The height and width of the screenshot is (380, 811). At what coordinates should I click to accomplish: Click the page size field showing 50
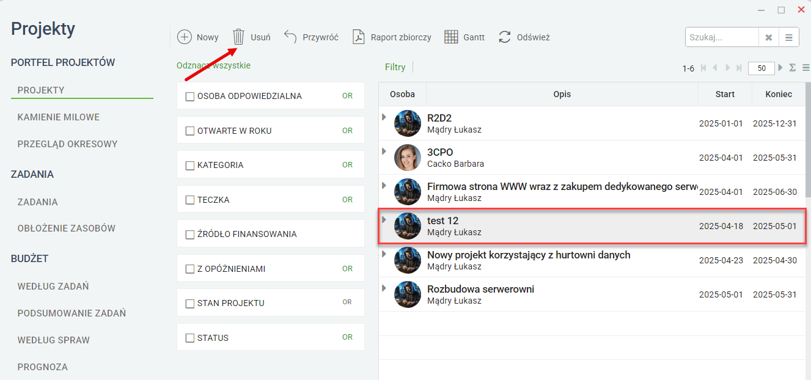point(761,68)
